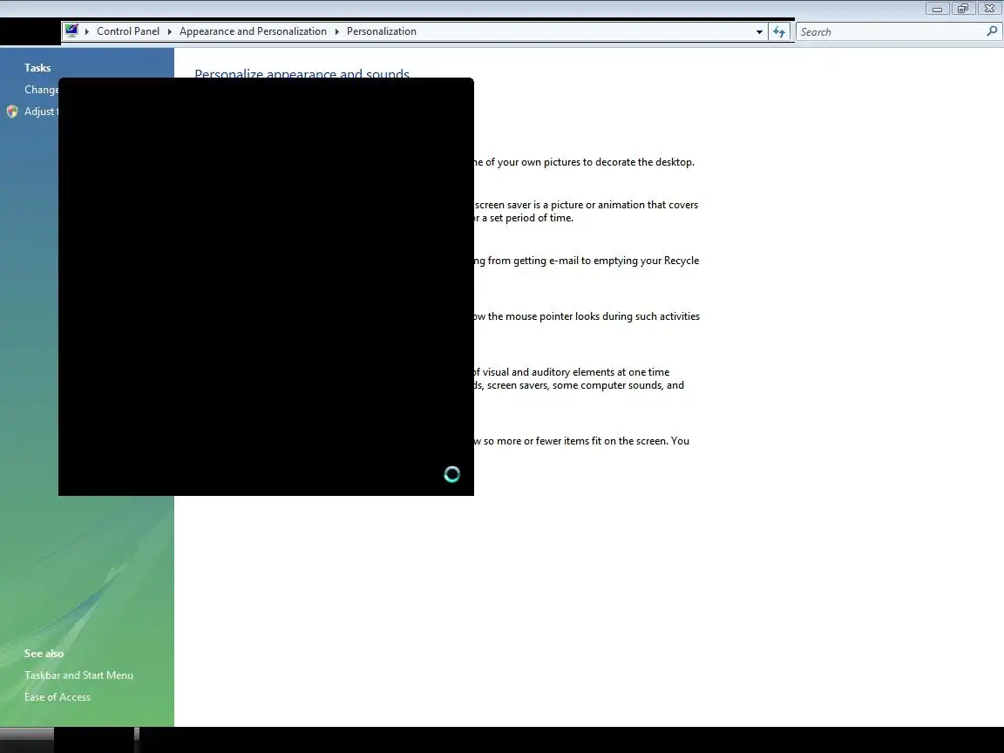This screenshot has height=753, width=1004.
Task: Open Appearance and Personalization breadcrumb
Action: click(253, 31)
